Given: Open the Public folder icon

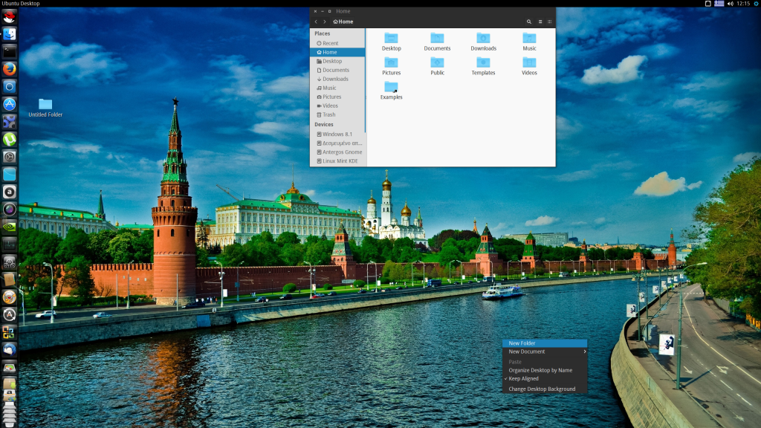Looking at the screenshot, I should (437, 62).
